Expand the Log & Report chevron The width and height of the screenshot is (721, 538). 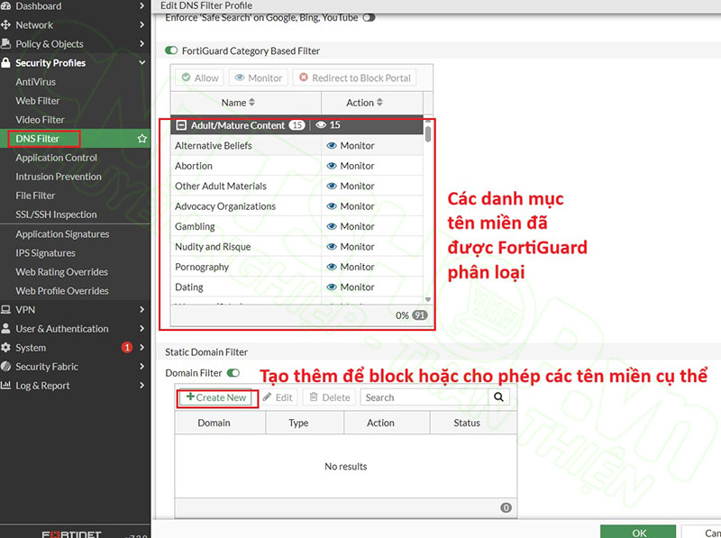click(141, 386)
